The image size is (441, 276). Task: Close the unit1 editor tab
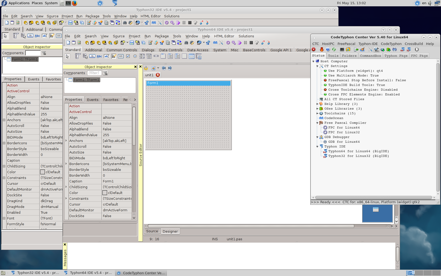point(158,75)
